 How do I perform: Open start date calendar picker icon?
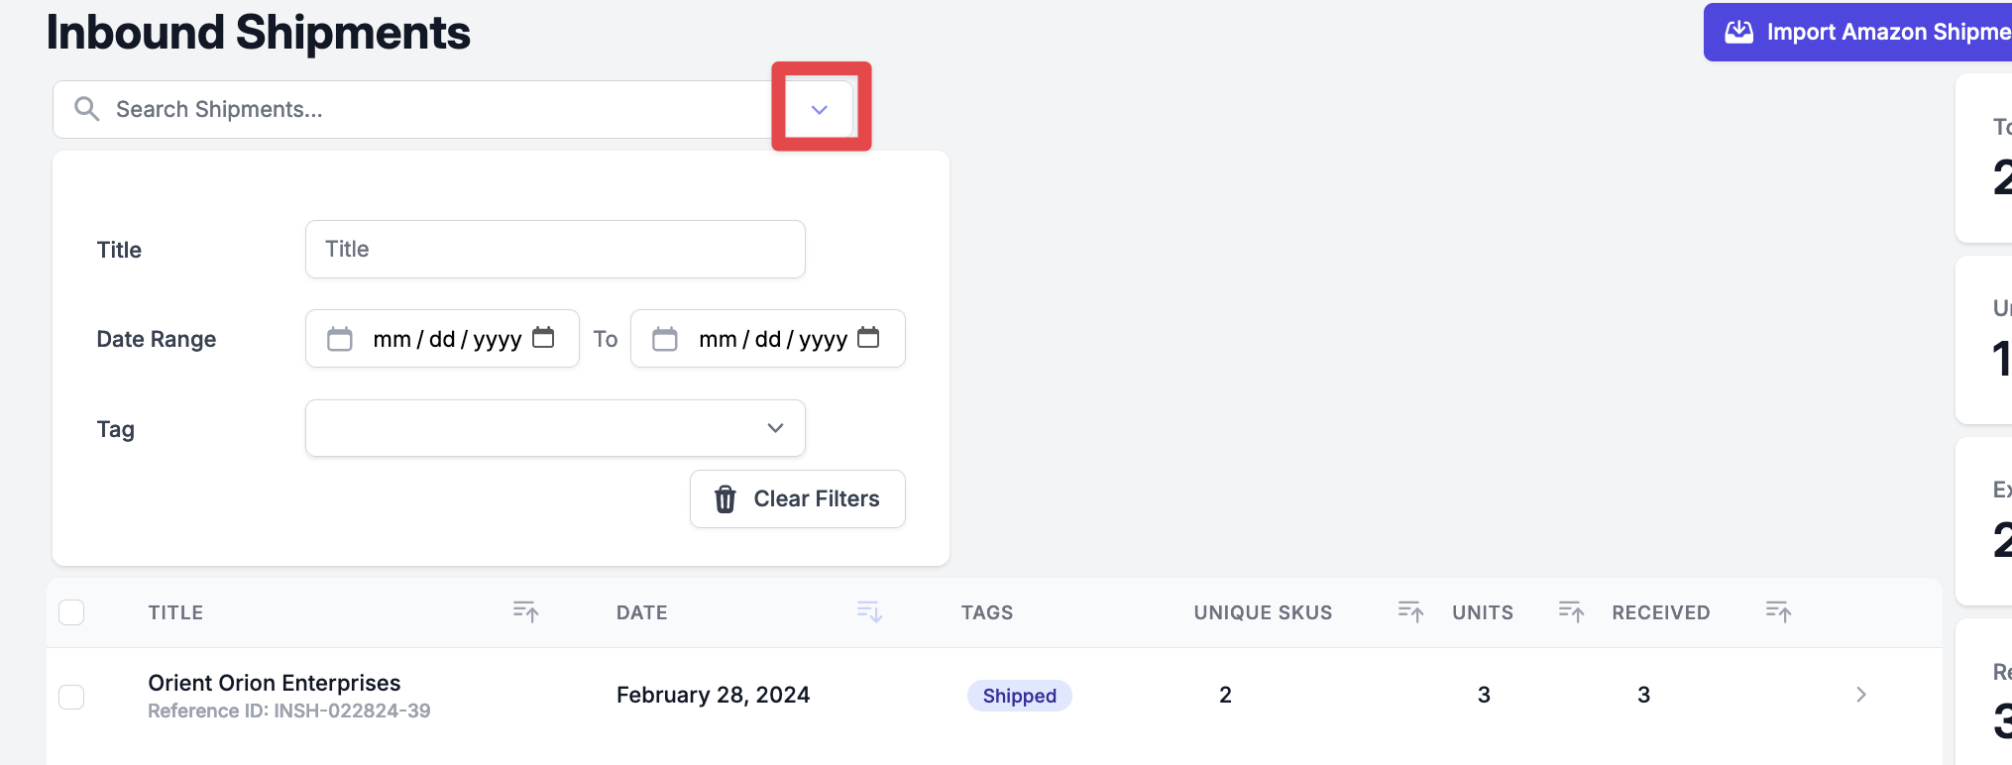pos(543,338)
